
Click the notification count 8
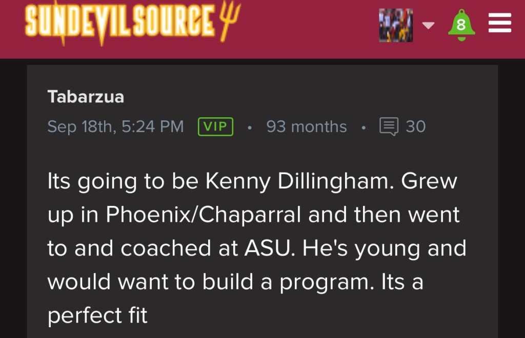coord(461,26)
